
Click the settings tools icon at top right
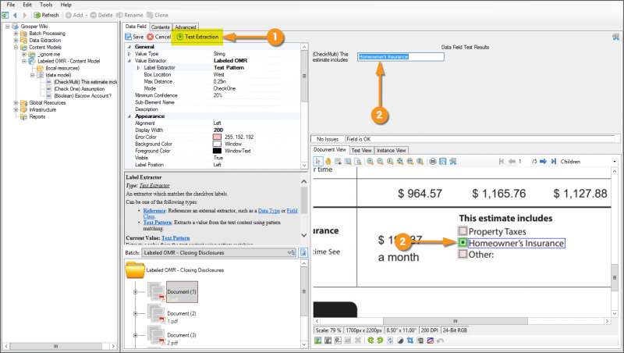(616, 37)
